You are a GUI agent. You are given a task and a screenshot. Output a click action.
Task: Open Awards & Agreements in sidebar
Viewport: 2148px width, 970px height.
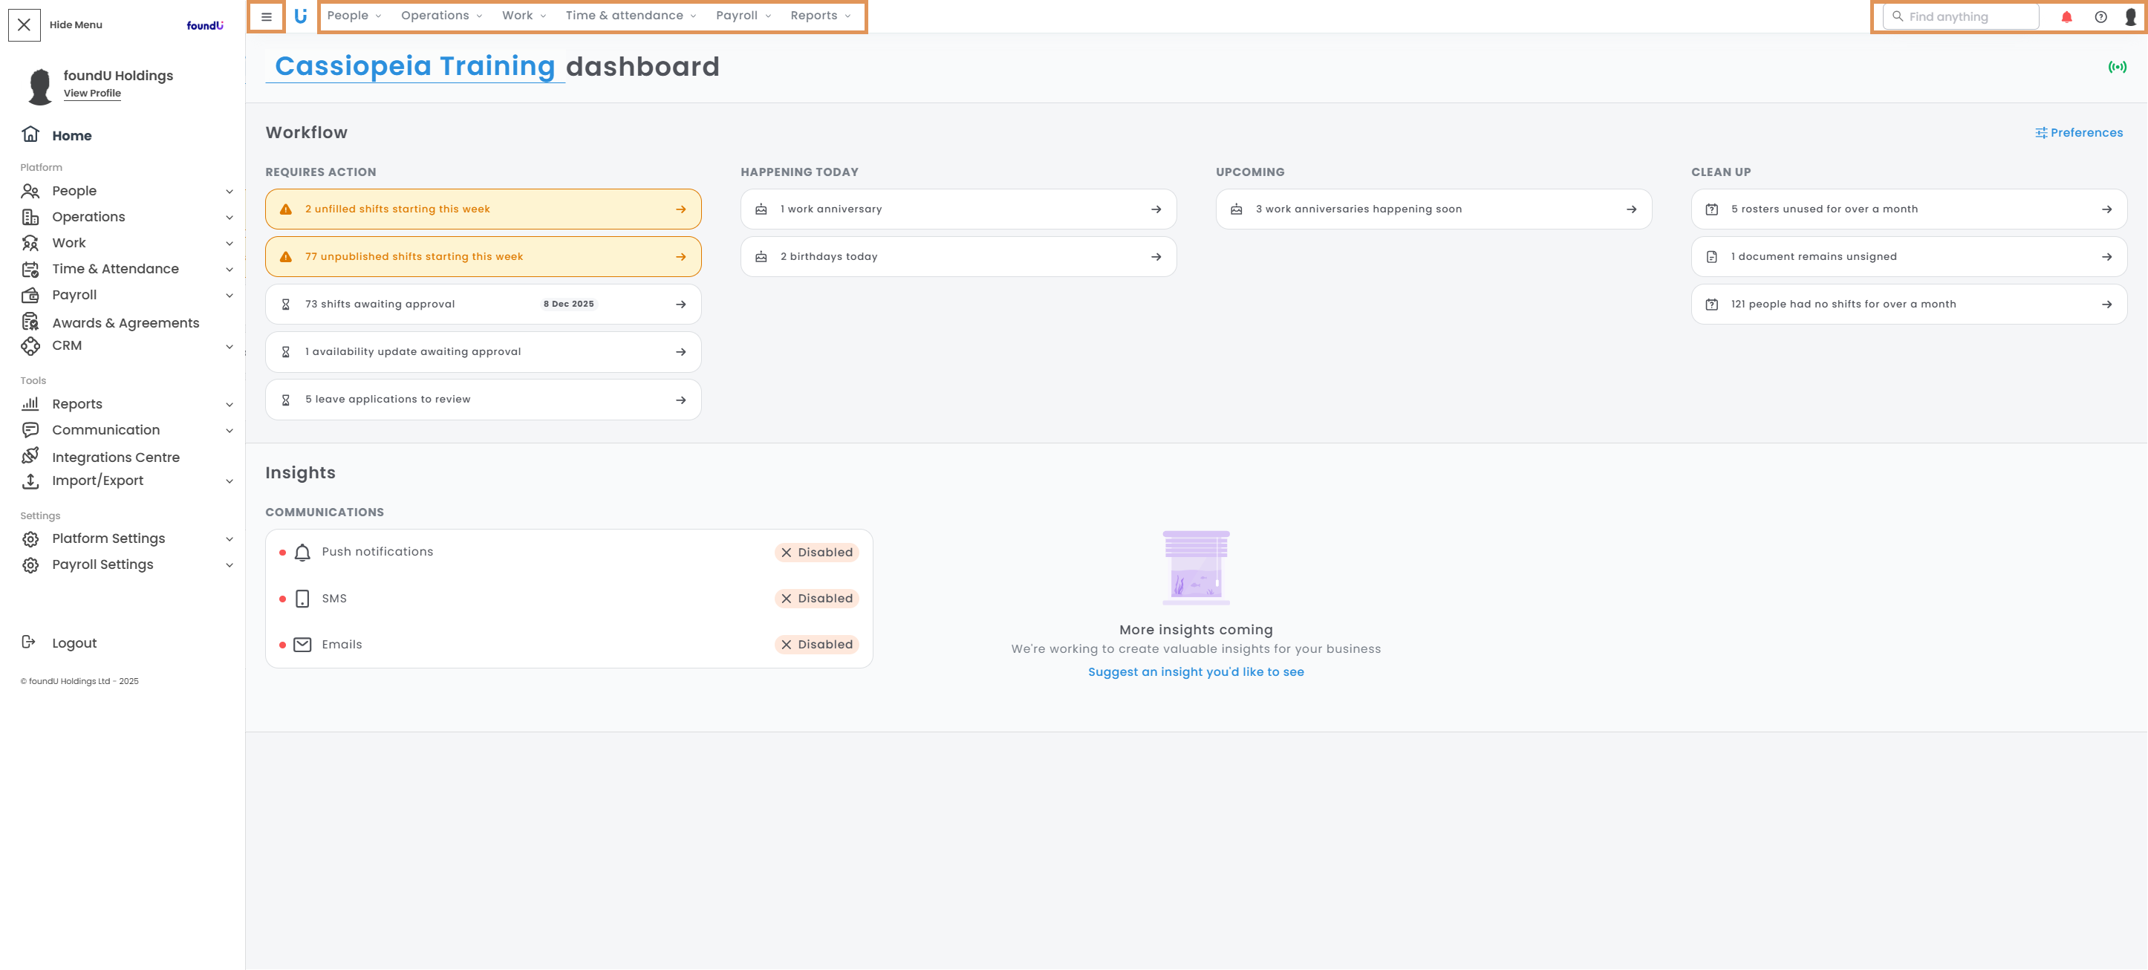pyautogui.click(x=125, y=323)
